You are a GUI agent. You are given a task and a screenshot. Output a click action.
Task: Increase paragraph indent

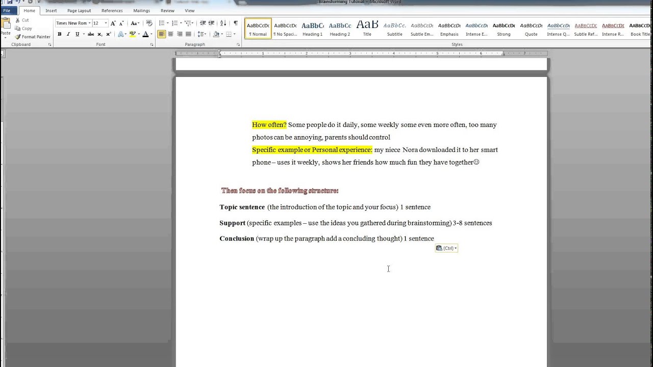(x=211, y=23)
